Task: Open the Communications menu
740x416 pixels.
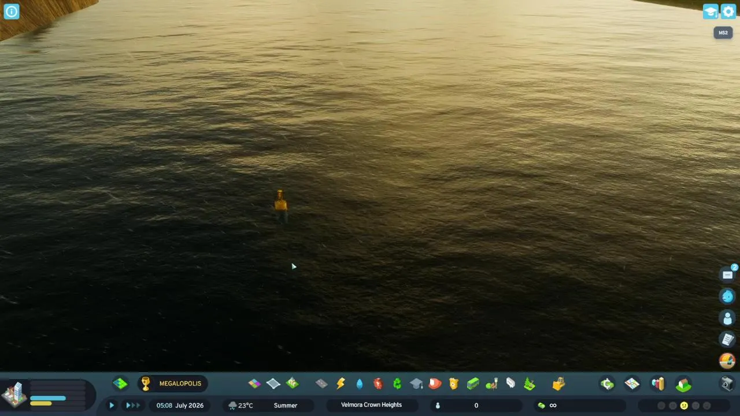Action: (510, 383)
